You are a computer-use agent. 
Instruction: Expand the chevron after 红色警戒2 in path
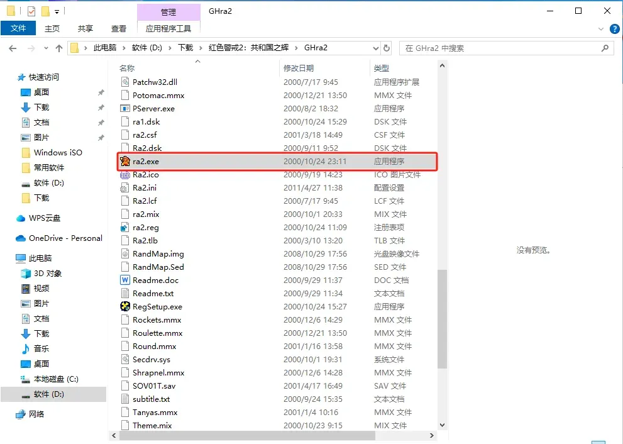click(x=296, y=48)
